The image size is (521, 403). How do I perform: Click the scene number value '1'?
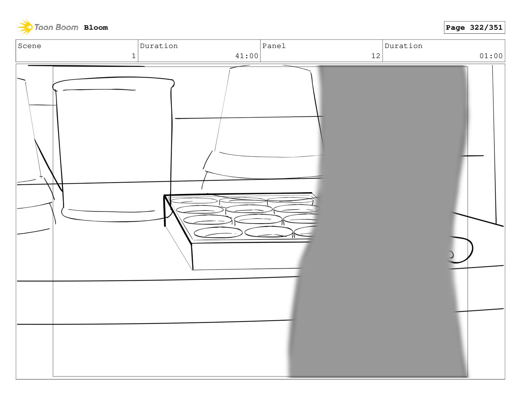134,56
